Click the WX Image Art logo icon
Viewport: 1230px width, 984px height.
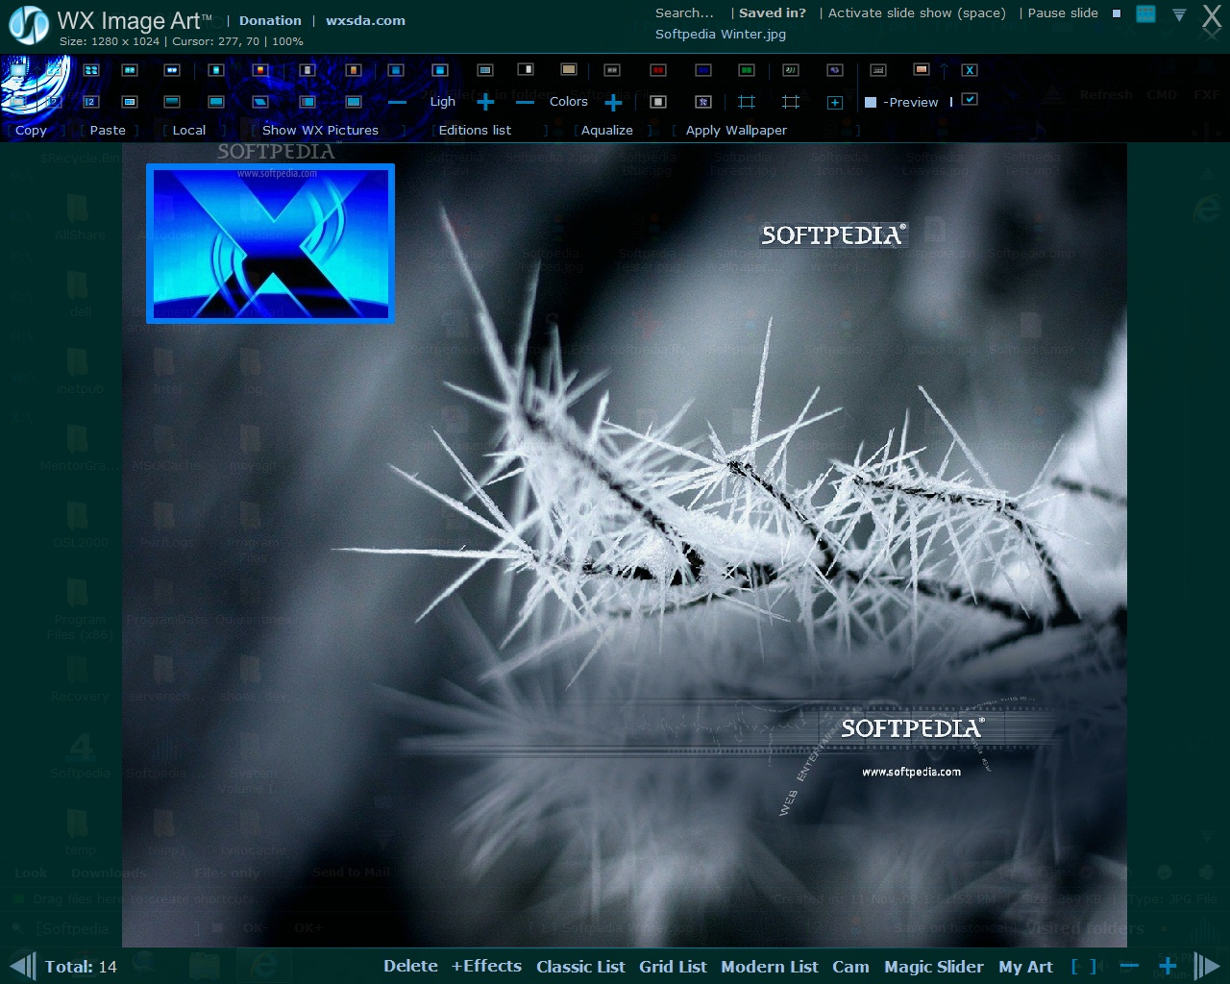tap(29, 25)
